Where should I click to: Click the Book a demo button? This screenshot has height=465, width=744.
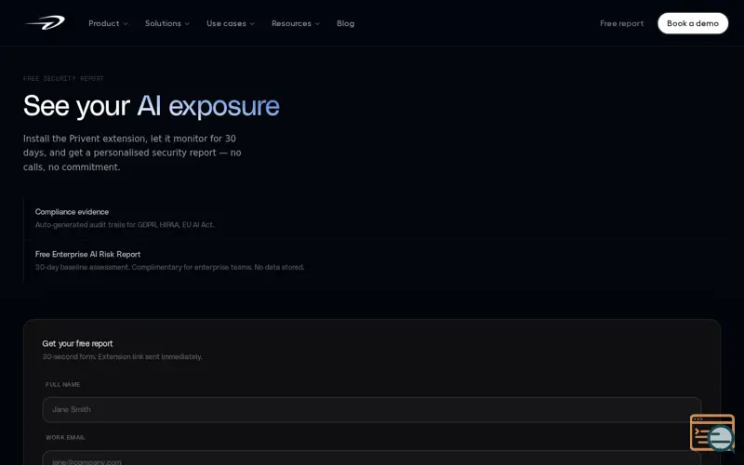[x=693, y=23]
